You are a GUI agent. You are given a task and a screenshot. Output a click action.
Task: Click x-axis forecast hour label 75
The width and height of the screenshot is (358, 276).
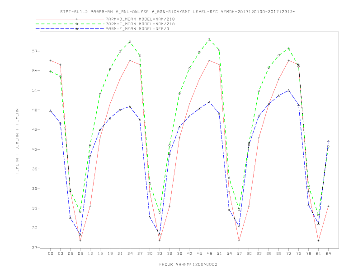(299, 253)
